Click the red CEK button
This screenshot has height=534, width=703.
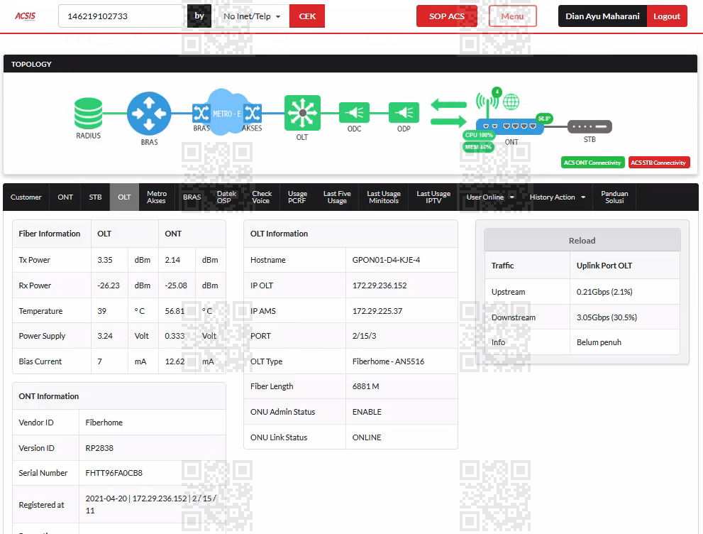pyautogui.click(x=307, y=16)
